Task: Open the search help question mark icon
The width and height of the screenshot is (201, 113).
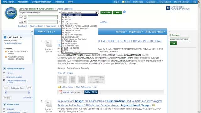Action: (x=124, y=12)
